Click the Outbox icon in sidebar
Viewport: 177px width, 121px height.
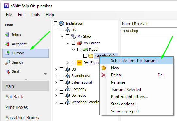[x=8, y=53]
